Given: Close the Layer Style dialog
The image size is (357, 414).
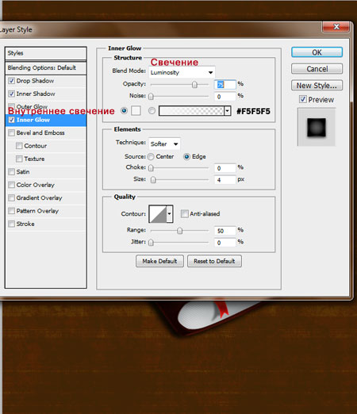Looking at the screenshot, I should pyautogui.click(x=336, y=27).
